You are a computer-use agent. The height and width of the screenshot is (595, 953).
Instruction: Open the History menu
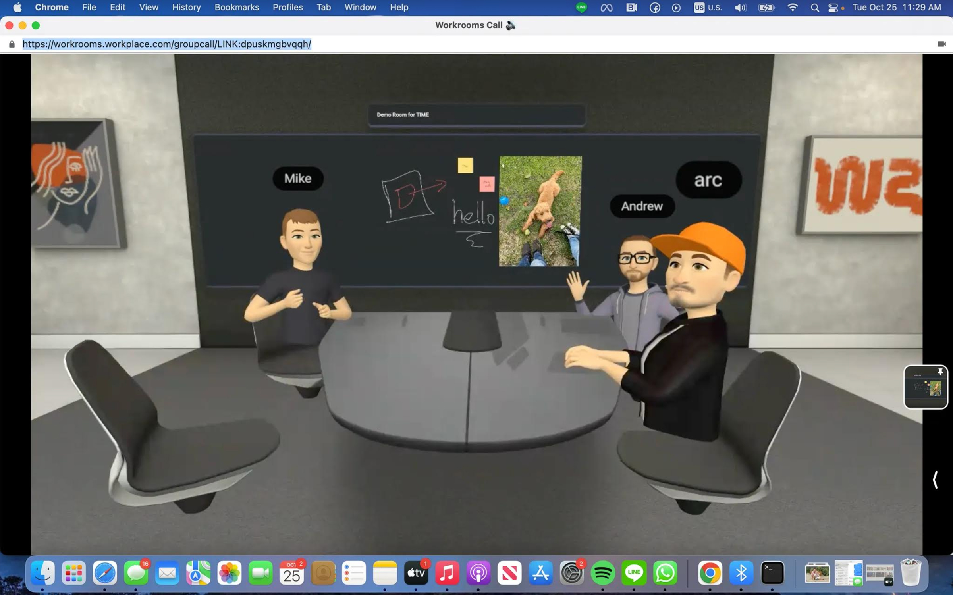tap(186, 7)
